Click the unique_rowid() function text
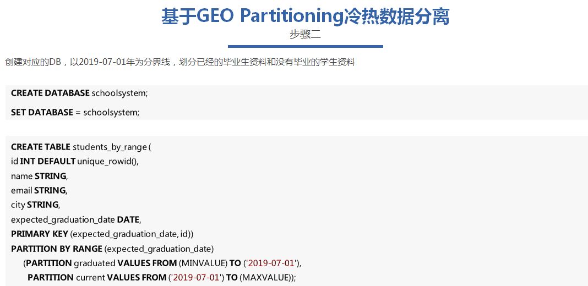 point(108,161)
